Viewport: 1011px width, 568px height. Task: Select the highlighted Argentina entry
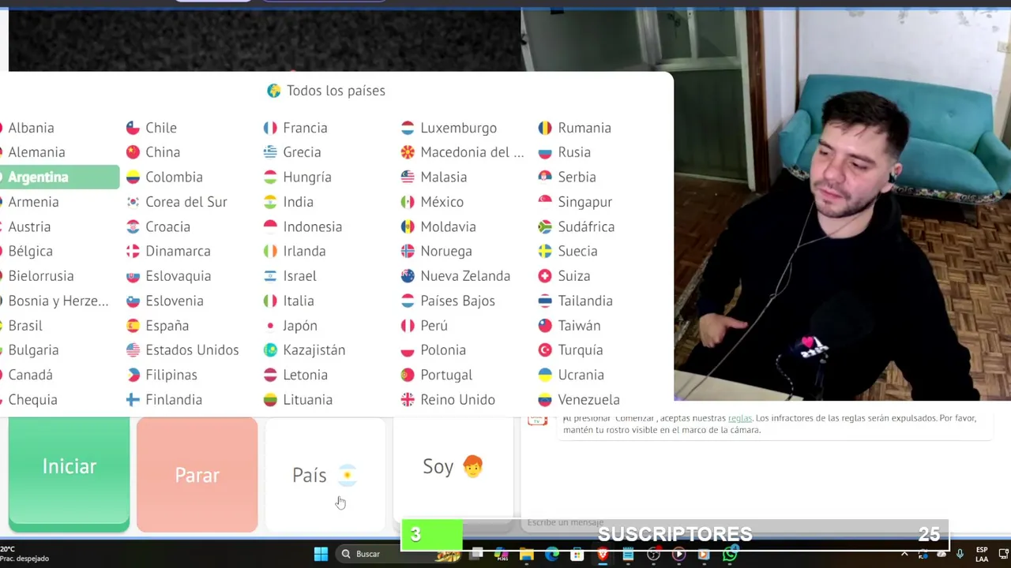[59, 177]
